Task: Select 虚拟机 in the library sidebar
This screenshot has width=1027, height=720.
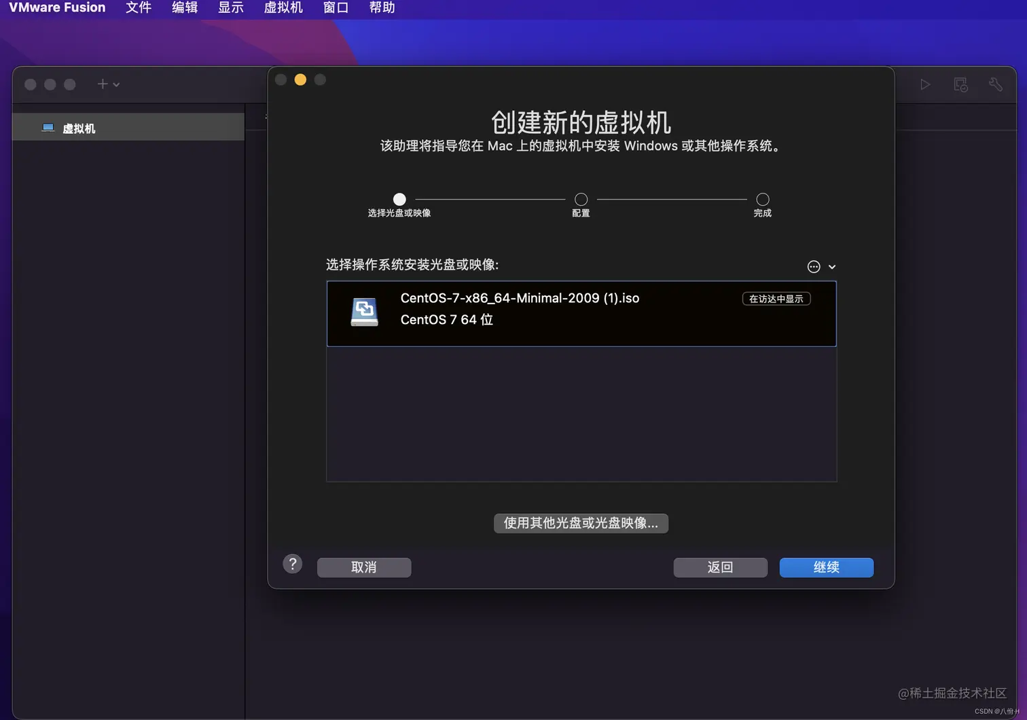Action: click(x=128, y=128)
